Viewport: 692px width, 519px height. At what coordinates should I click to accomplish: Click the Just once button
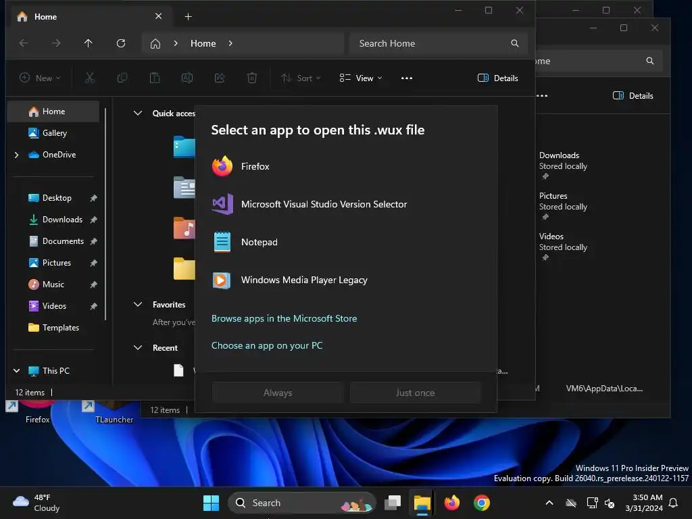point(416,393)
